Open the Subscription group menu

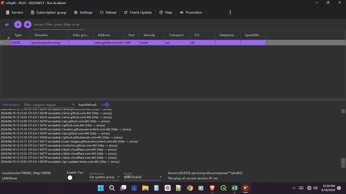[x=48, y=12]
